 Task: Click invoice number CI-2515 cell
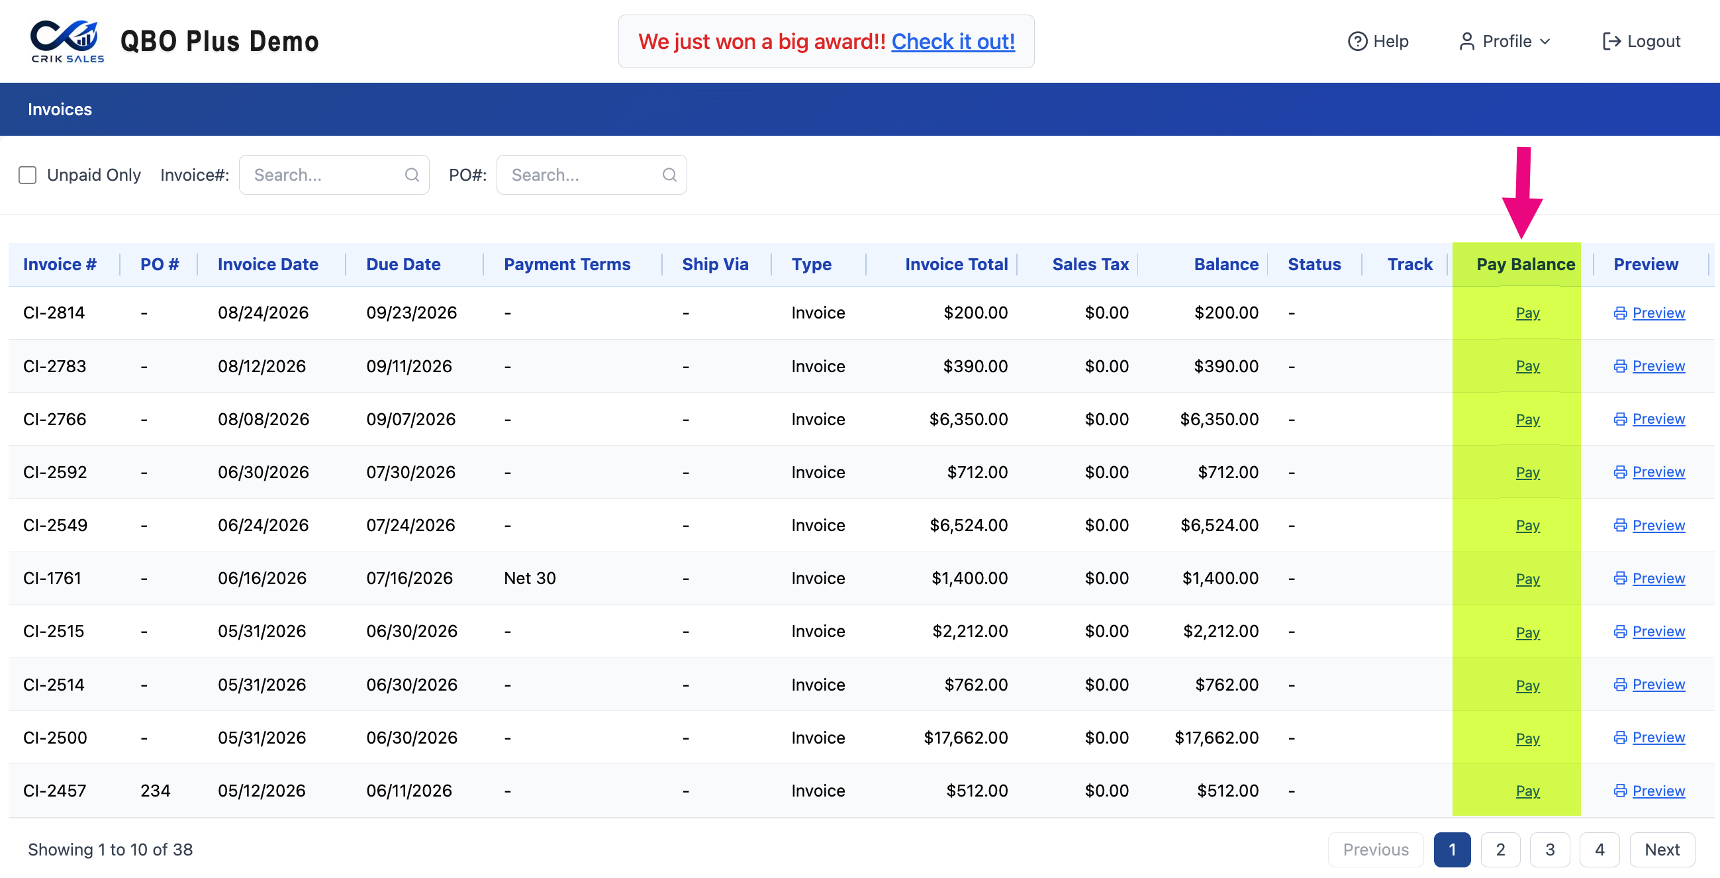pyautogui.click(x=54, y=631)
